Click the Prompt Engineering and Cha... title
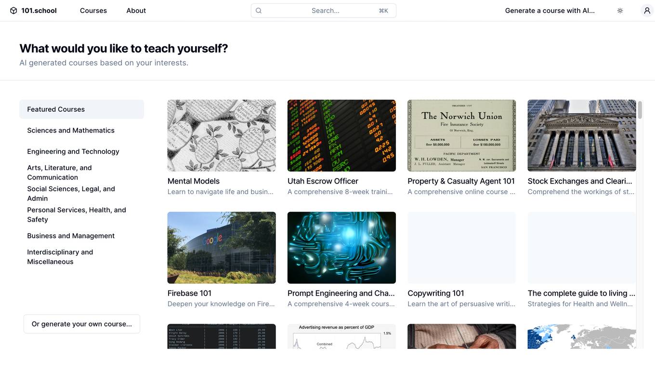 click(341, 293)
